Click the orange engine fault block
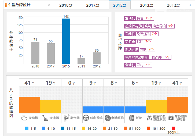 coord(30,105)
